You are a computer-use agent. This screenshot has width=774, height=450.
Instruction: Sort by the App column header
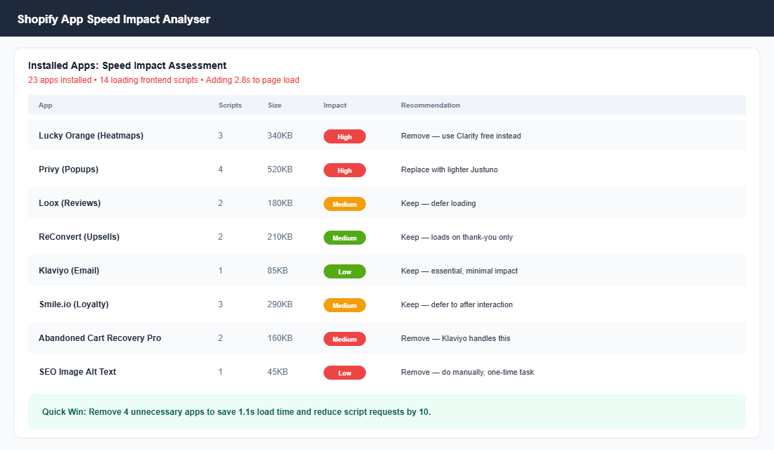44,105
